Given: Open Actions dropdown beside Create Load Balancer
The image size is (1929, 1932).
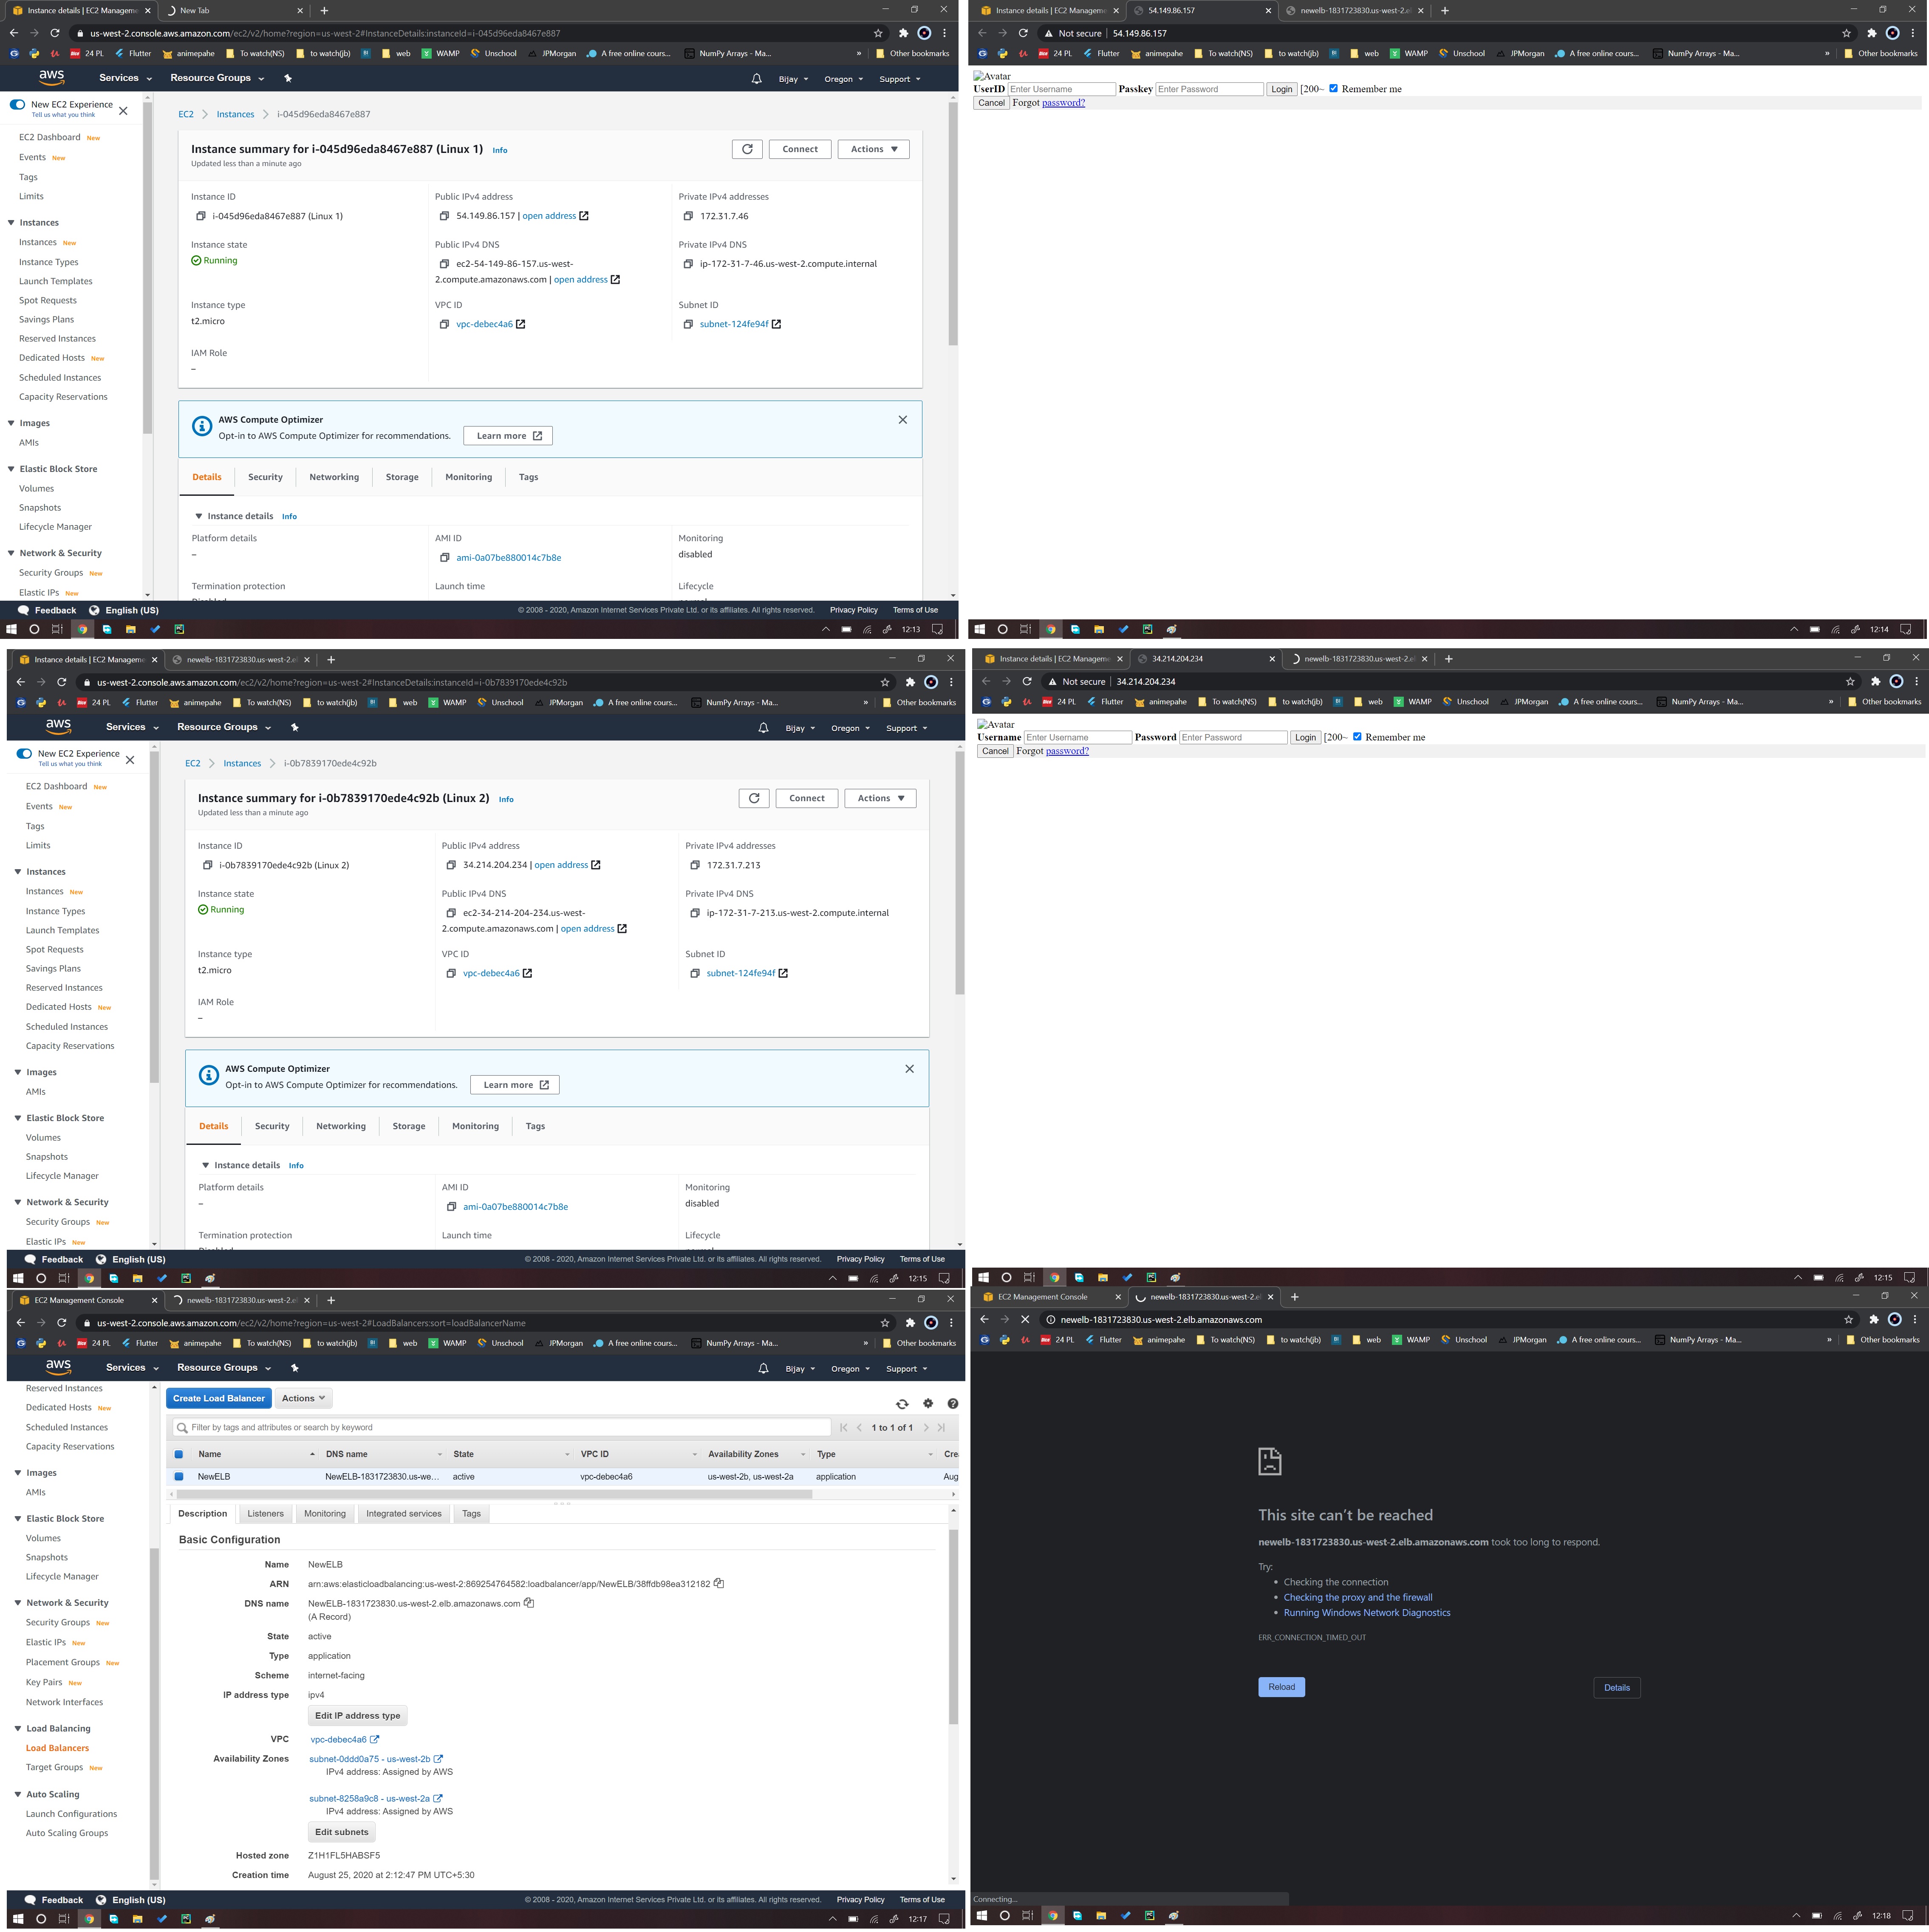Looking at the screenshot, I should 303,1398.
